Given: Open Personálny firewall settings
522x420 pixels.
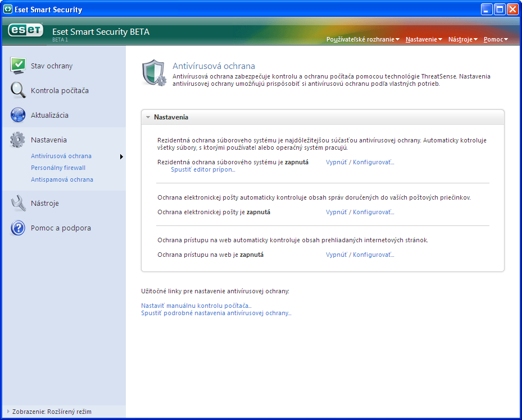Looking at the screenshot, I should click(58, 168).
